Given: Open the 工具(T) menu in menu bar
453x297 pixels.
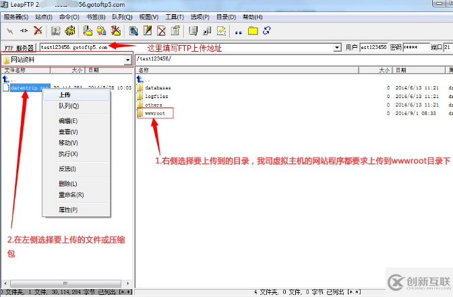Looking at the screenshot, I should click(x=174, y=17).
